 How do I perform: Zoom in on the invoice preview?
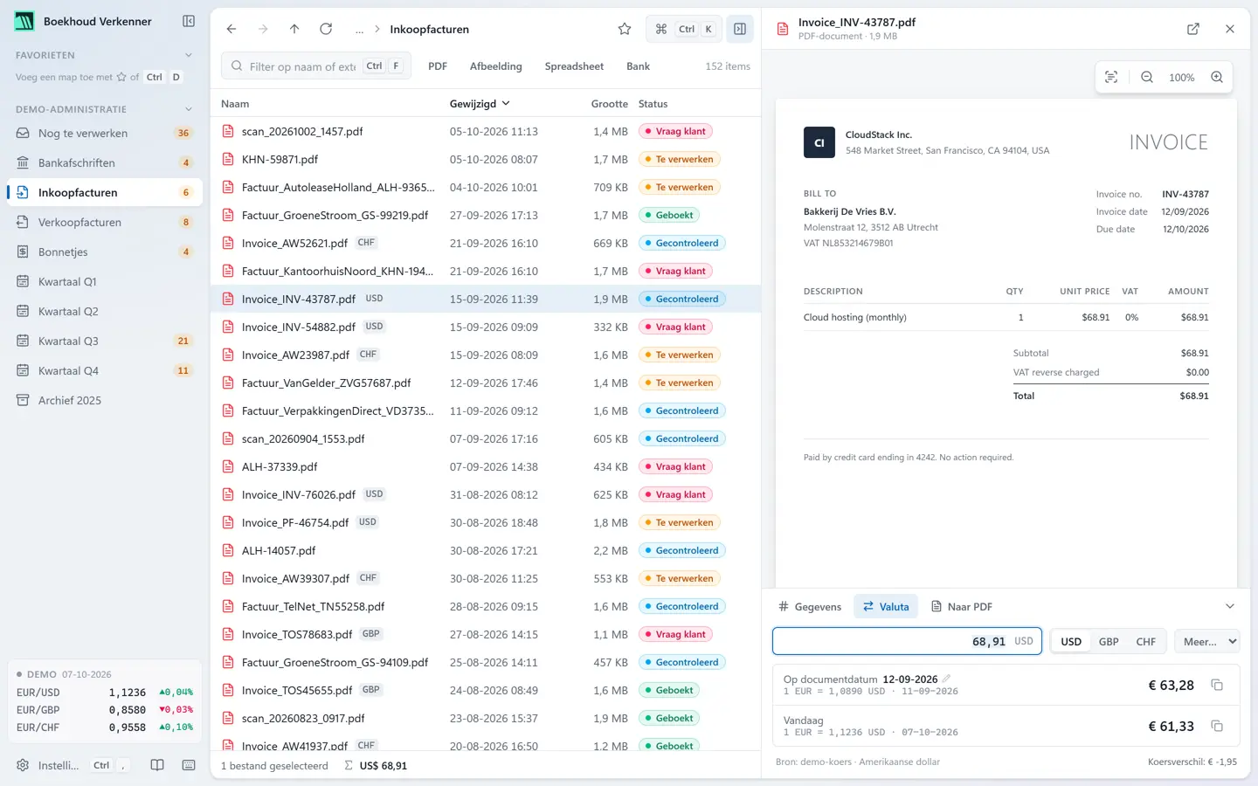1217,77
